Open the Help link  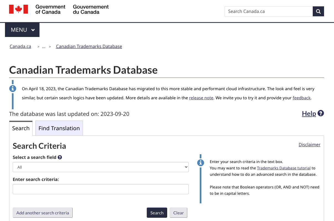tap(309, 113)
